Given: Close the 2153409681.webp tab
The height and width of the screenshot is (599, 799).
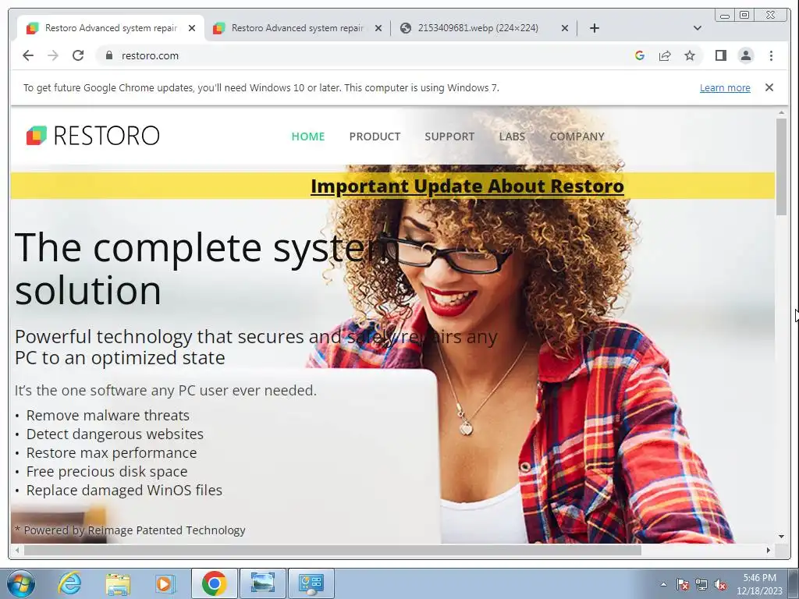Looking at the screenshot, I should pos(565,28).
